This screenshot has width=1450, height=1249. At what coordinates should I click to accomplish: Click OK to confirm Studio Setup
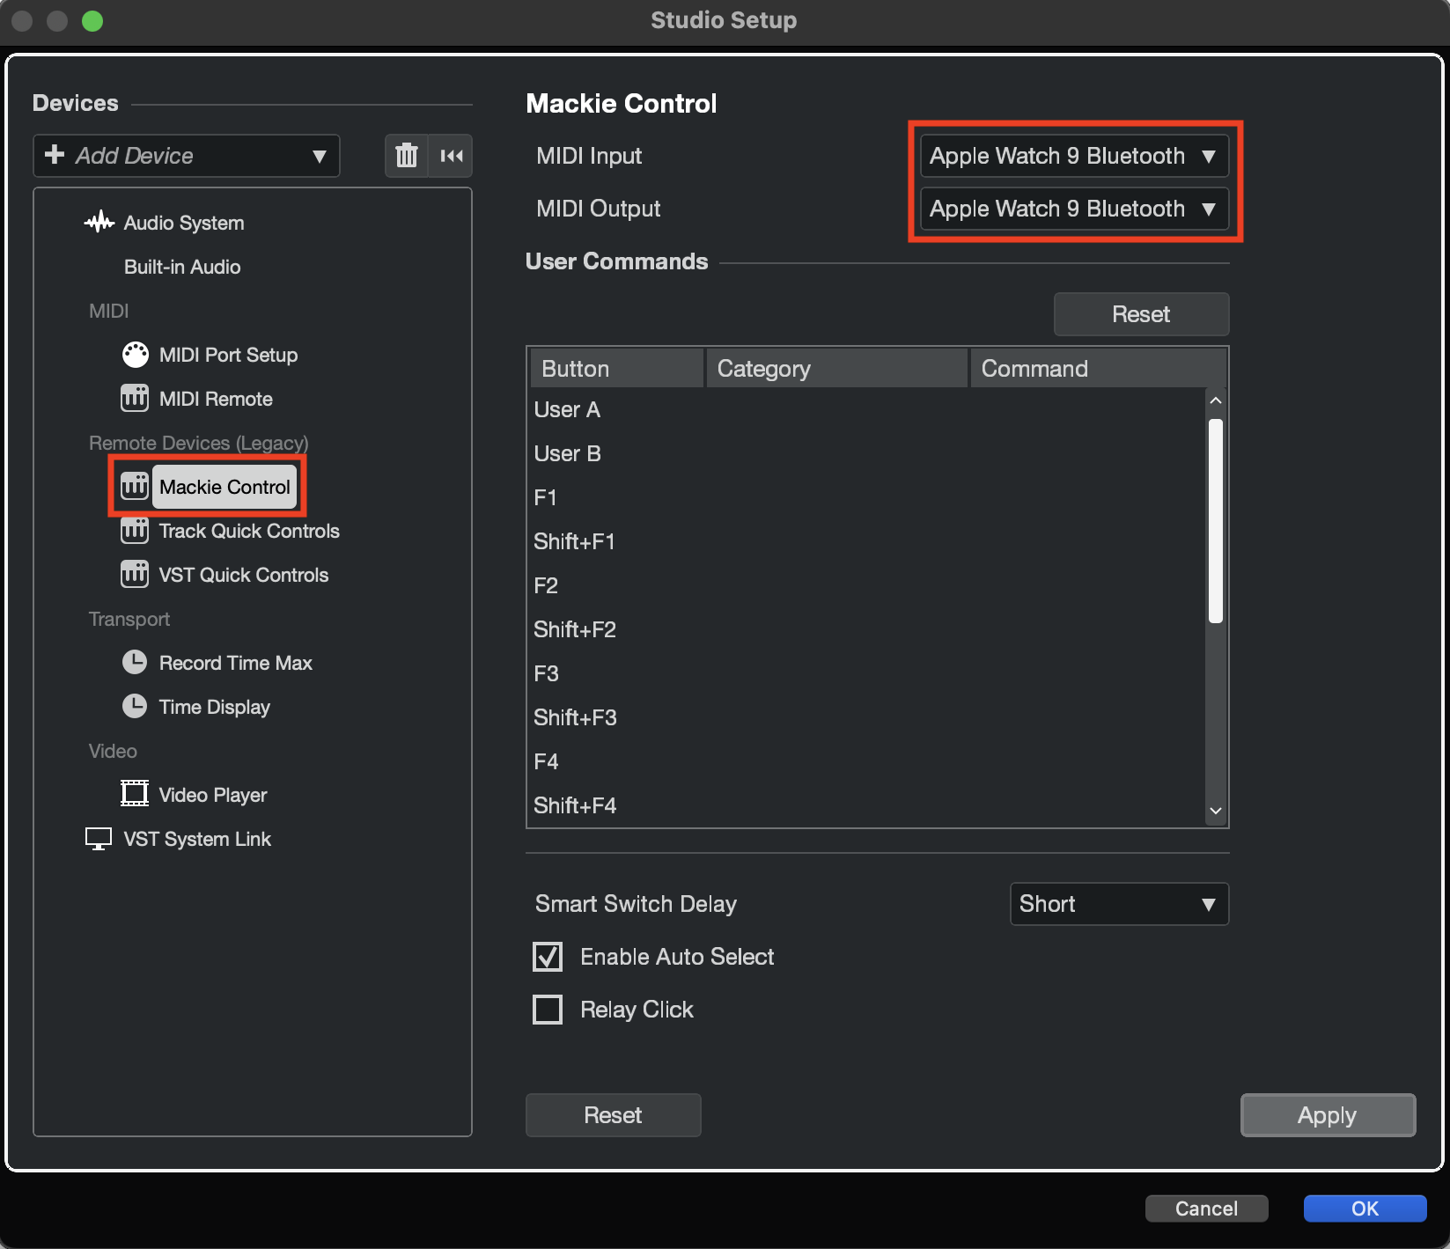[x=1365, y=1209]
